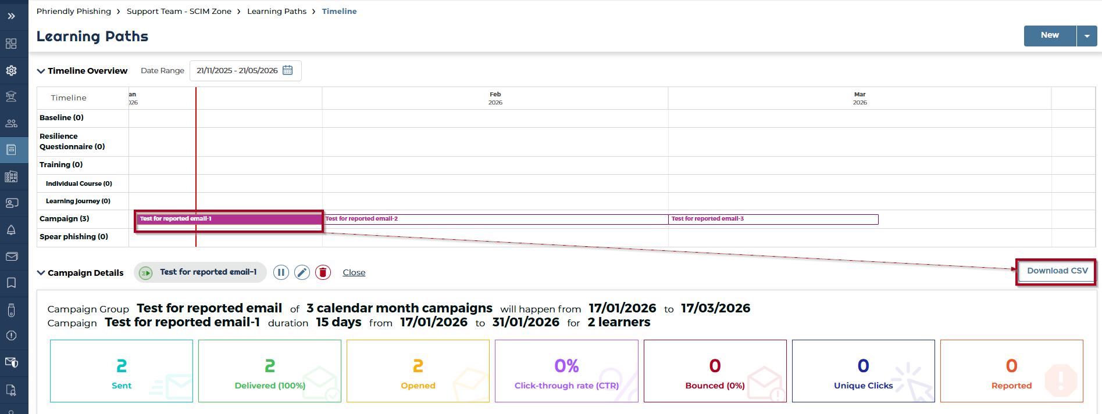The image size is (1102, 414).
Task: Open the document search icon in sidebar
Action: click(x=11, y=390)
